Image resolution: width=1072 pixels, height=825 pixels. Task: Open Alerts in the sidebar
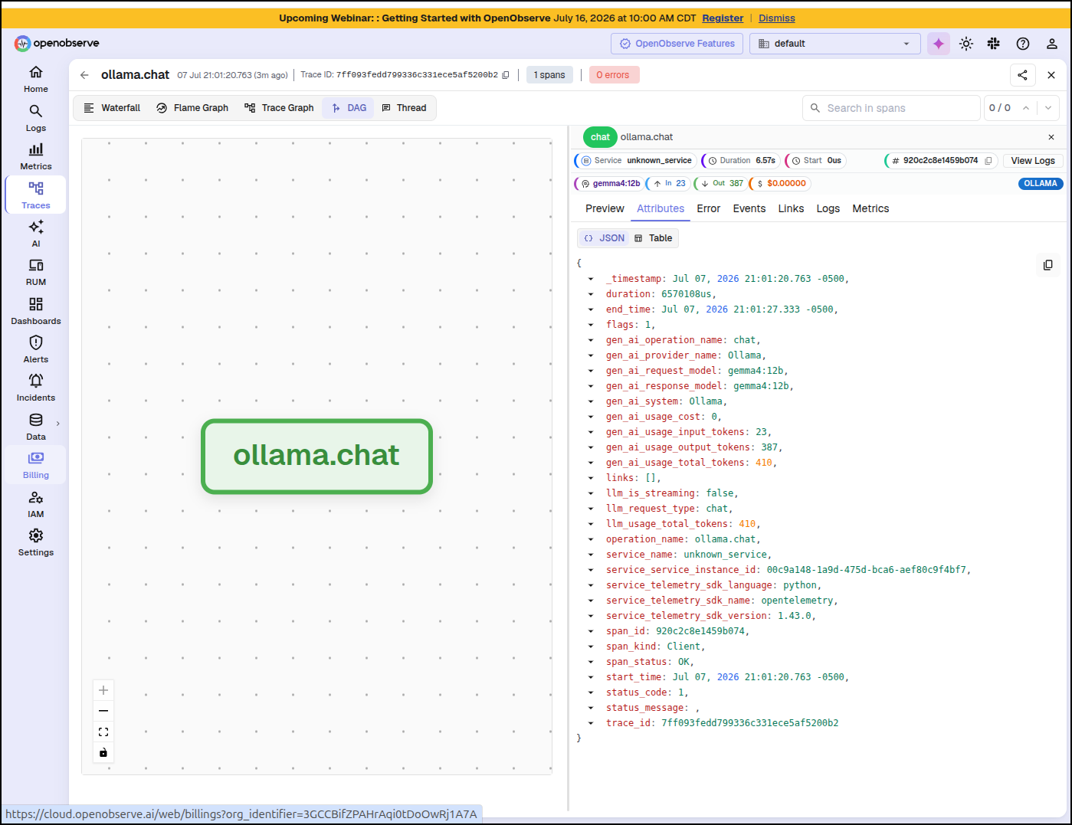pos(35,349)
